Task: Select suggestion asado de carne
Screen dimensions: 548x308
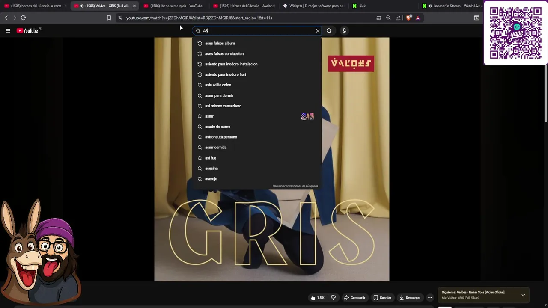Action: click(x=257, y=127)
